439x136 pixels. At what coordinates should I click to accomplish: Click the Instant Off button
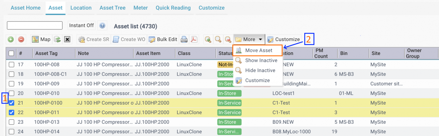coord(82,26)
